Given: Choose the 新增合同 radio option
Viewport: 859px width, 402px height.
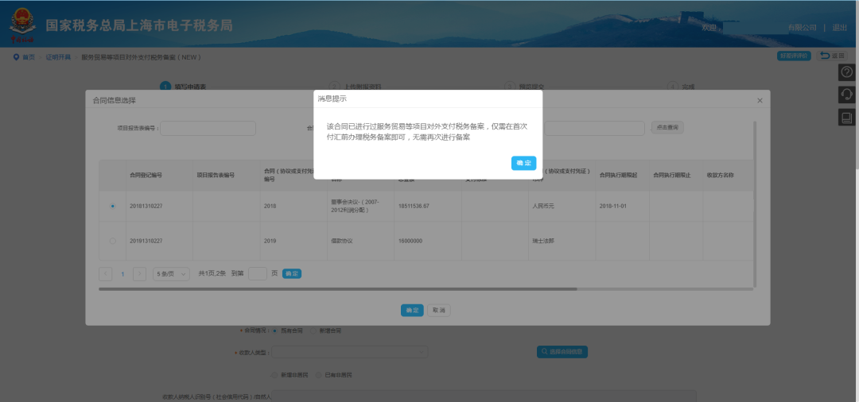Looking at the screenshot, I should point(313,331).
